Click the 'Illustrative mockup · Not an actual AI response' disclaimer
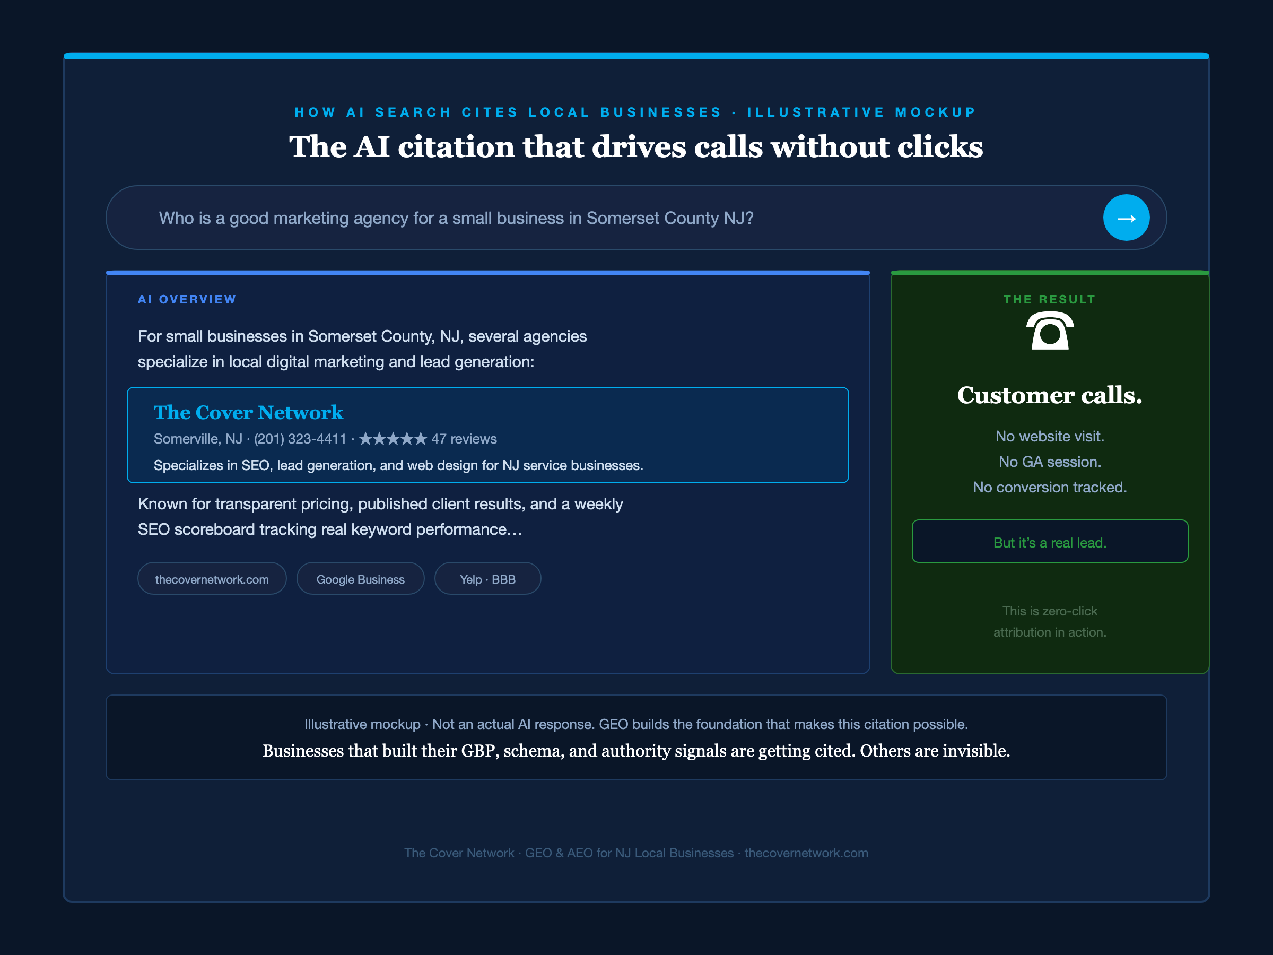The height and width of the screenshot is (955, 1273). click(x=636, y=724)
